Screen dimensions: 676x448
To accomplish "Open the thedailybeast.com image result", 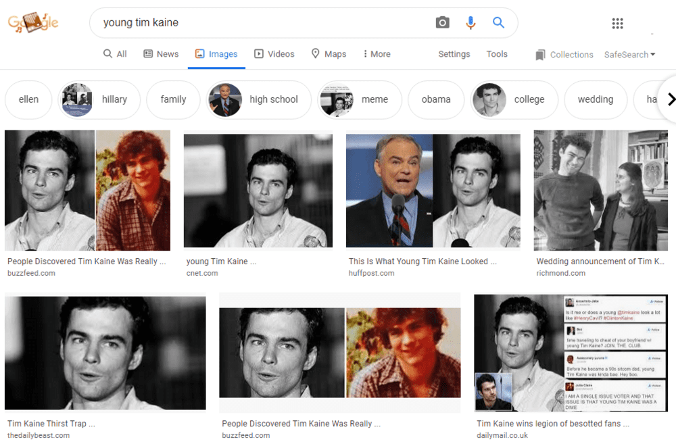I will click(105, 353).
